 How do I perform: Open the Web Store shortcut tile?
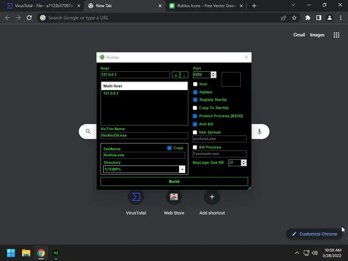[x=174, y=197]
